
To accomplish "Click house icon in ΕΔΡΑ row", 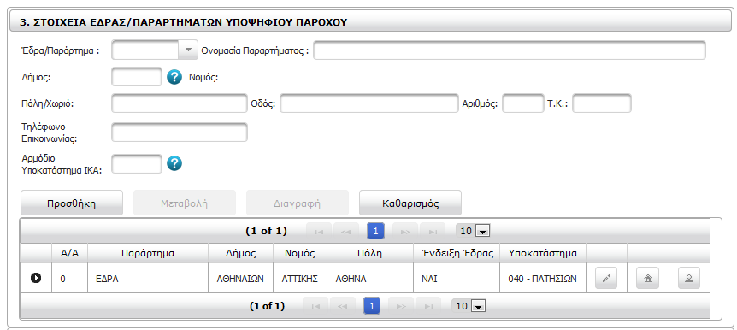I will click(x=648, y=279).
